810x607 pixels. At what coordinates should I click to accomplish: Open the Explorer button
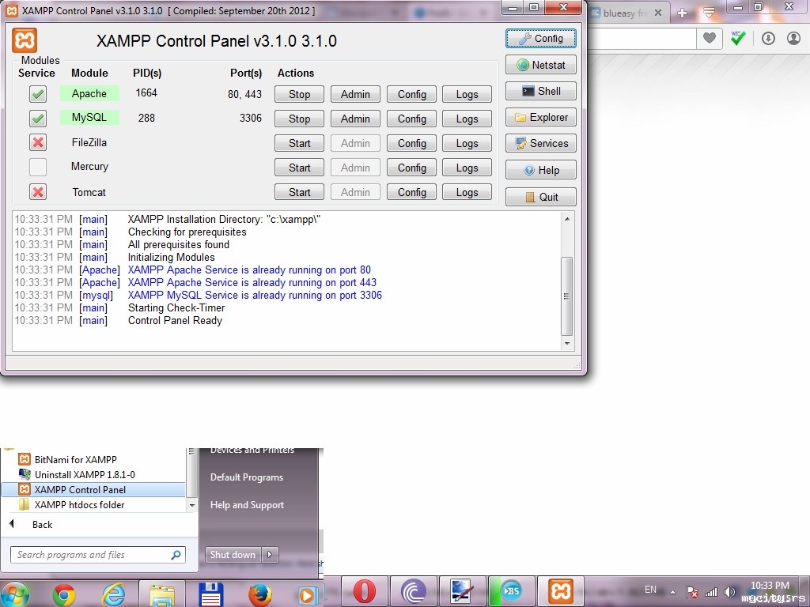coord(541,117)
